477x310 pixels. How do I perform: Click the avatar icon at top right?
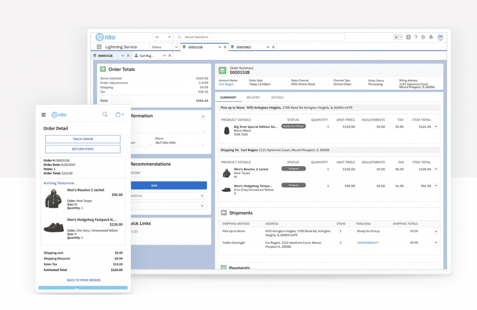point(440,37)
